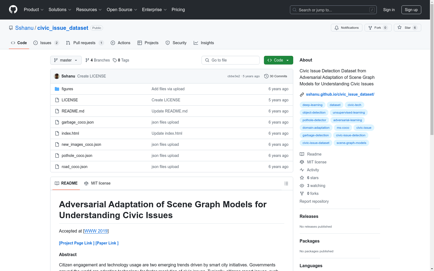
Task: Open the civic_issue_dataset repository name link
Action: (63, 28)
